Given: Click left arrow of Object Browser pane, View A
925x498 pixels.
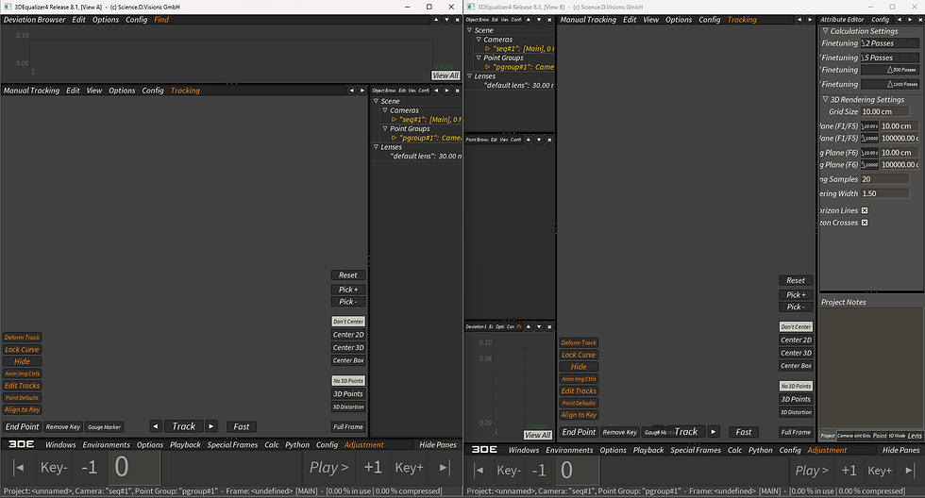Looking at the screenshot, I should coord(436,91).
